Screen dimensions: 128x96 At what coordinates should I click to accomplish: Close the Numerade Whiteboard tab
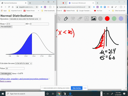coord(93,3)
